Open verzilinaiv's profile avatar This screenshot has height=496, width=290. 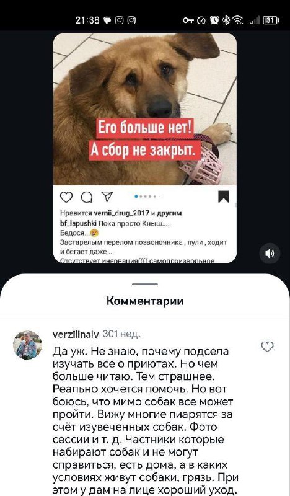(x=27, y=345)
